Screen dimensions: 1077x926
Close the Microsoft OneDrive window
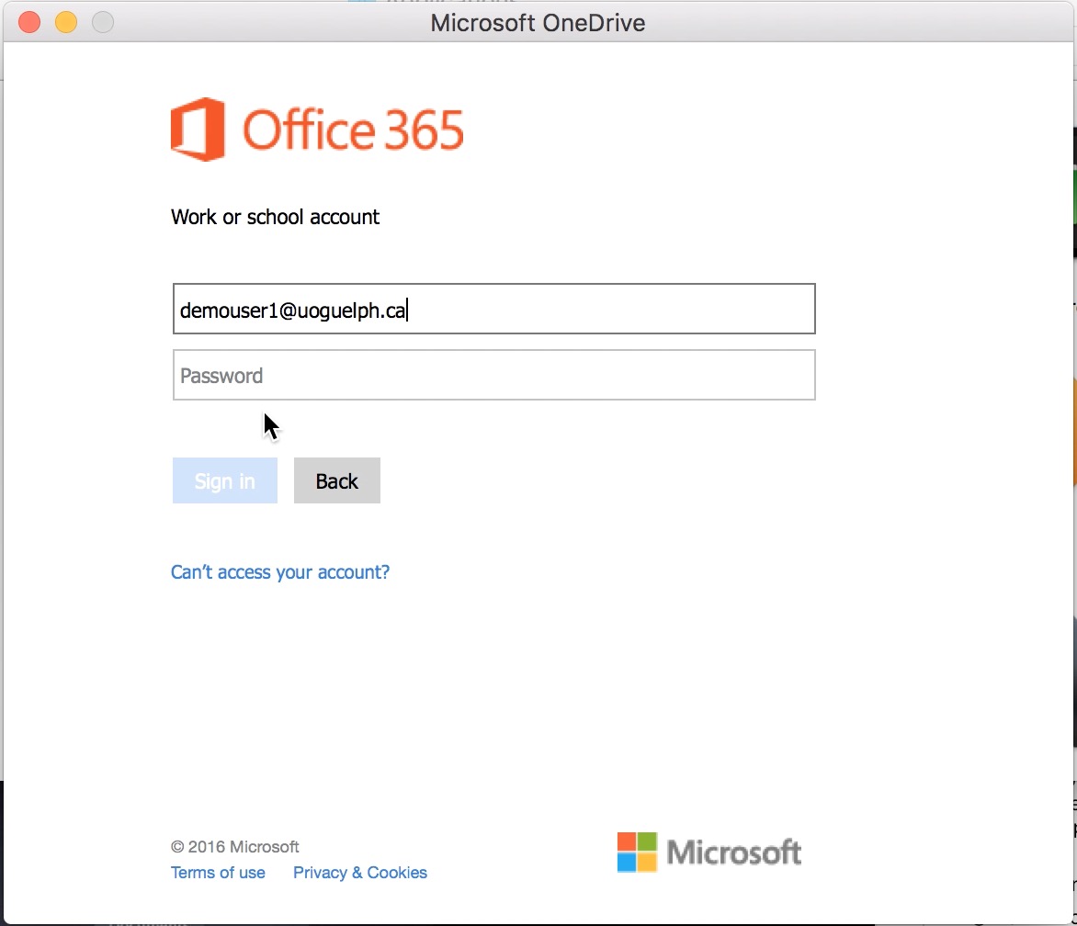[29, 23]
